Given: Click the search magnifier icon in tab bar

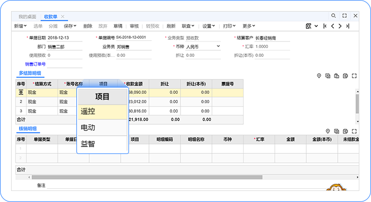Looking at the screenshot, I should point(333,15).
